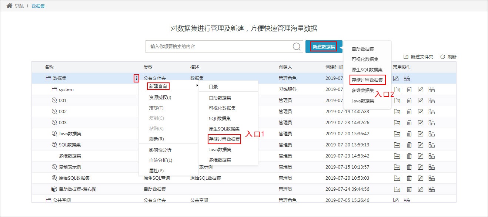The width and height of the screenshot is (488, 217).
Task: Click the open-arrow icon for Java数据集 row
Action: 397,134
